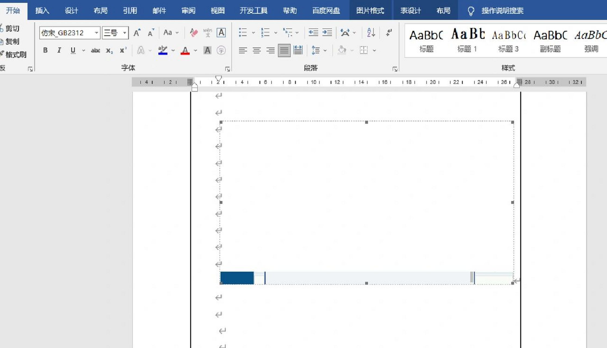This screenshot has height=348, width=607.
Task: Toggle Justify alignment button
Action: click(284, 50)
